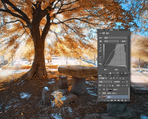Select the edit points curve tool
This screenshot has height=119, width=148.
100,54
